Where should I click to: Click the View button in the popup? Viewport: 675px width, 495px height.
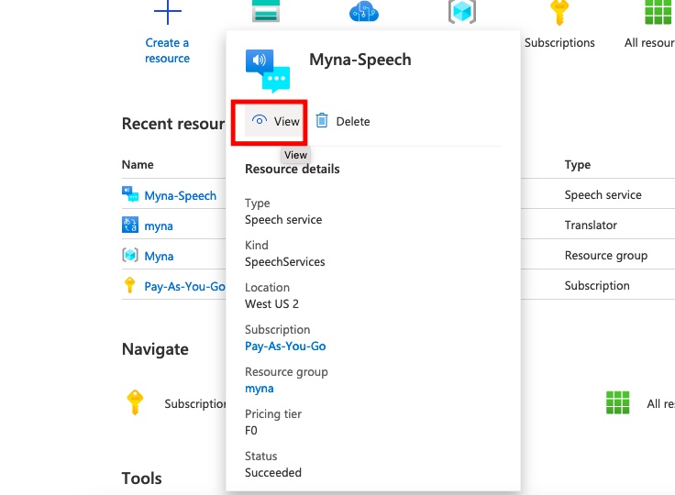point(274,121)
